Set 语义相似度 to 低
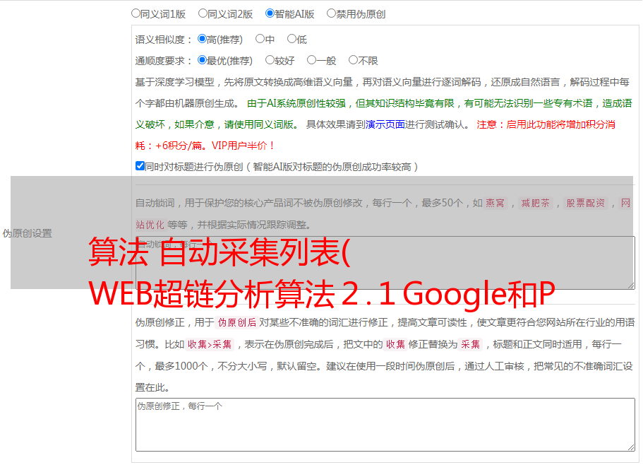The width and height of the screenshot is (643, 465). coord(292,39)
